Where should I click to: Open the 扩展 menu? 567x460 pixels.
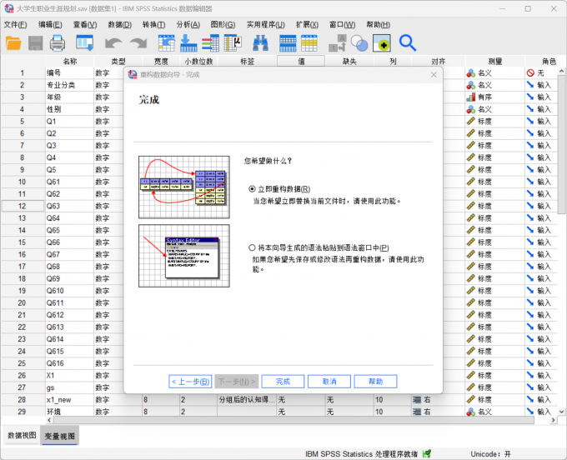pyautogui.click(x=307, y=24)
